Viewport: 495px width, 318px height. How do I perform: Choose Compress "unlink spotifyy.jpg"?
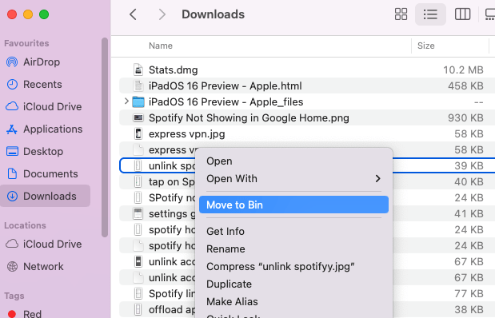281,267
